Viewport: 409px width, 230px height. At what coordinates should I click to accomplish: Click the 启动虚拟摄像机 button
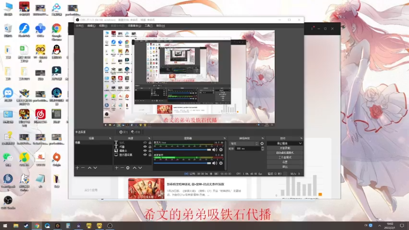tap(285, 153)
